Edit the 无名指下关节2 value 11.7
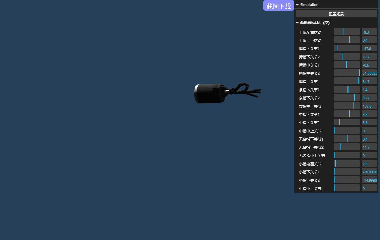Image resolution: width=380 pixels, height=240 pixels. (369, 147)
